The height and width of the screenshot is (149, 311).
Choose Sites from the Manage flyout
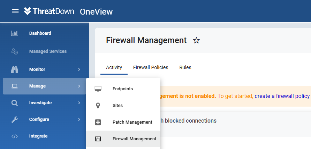point(123,106)
